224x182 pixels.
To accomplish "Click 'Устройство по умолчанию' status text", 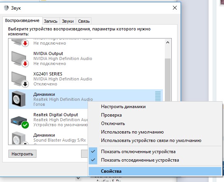I will point(61,125).
